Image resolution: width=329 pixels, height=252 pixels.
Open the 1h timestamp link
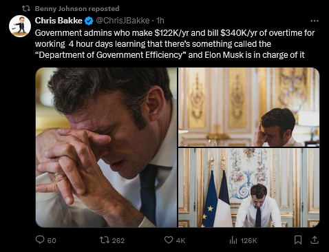click(x=160, y=21)
